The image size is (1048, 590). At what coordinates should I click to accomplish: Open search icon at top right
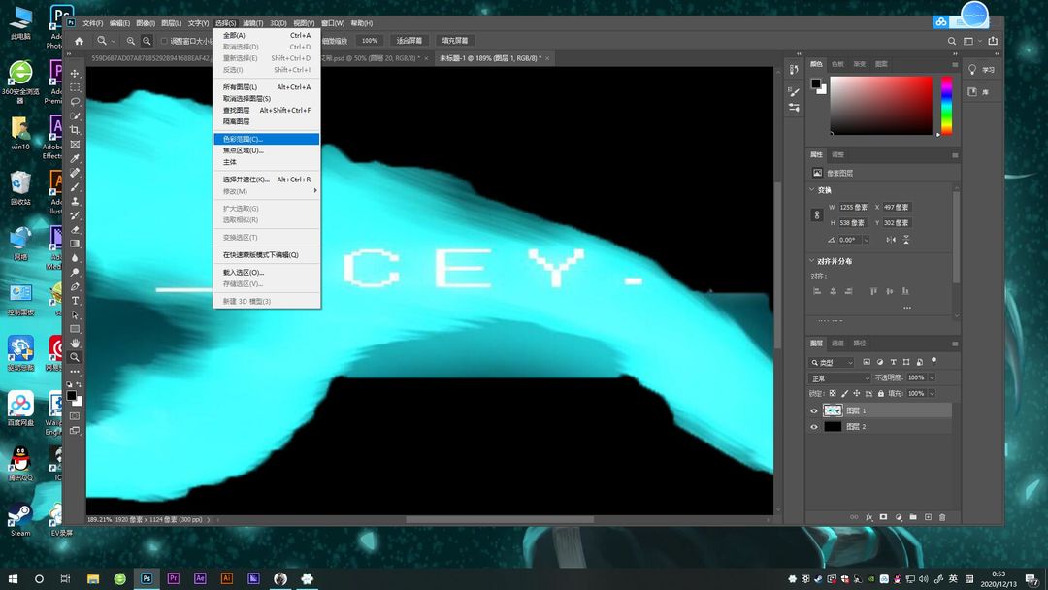[952, 41]
